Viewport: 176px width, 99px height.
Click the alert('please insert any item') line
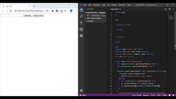pos(136,76)
